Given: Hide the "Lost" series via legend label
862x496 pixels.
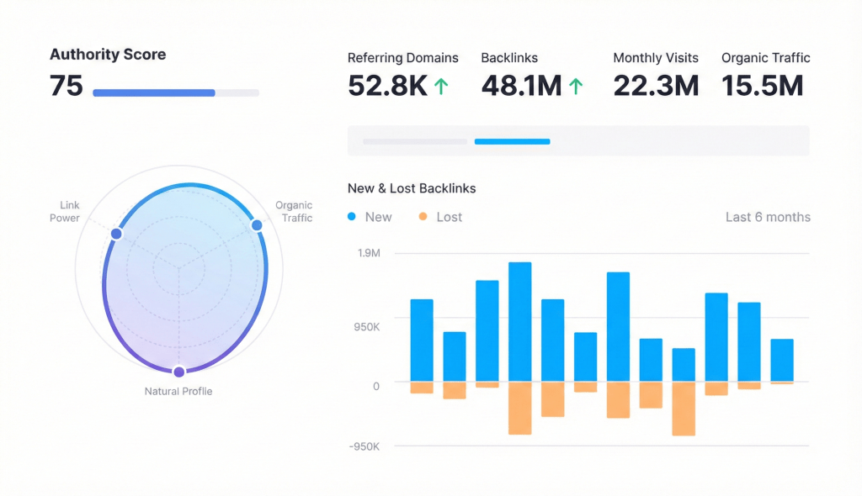Looking at the screenshot, I should coord(449,217).
